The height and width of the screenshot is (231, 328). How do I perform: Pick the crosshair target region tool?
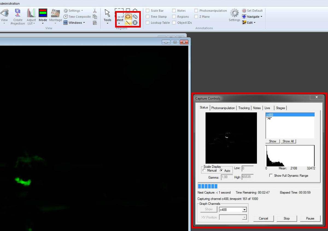click(x=135, y=23)
